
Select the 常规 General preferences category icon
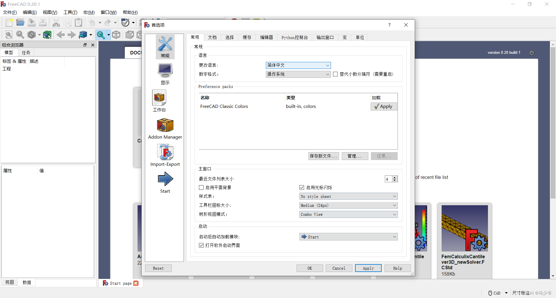click(x=165, y=47)
